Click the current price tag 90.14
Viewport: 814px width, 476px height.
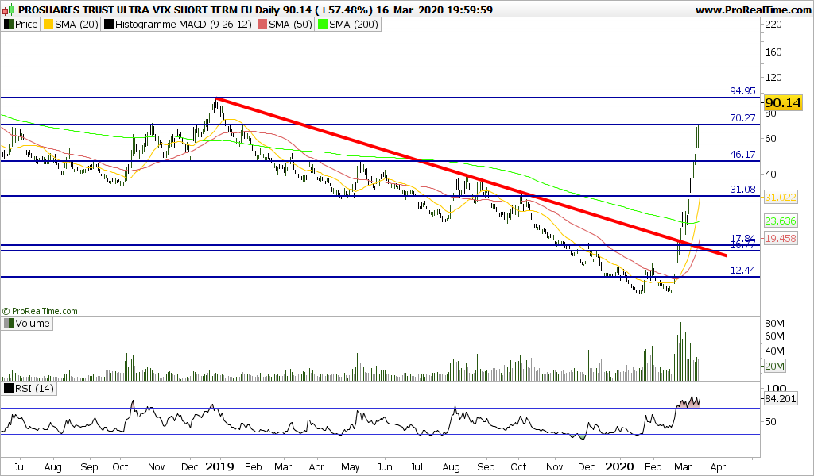(x=783, y=103)
